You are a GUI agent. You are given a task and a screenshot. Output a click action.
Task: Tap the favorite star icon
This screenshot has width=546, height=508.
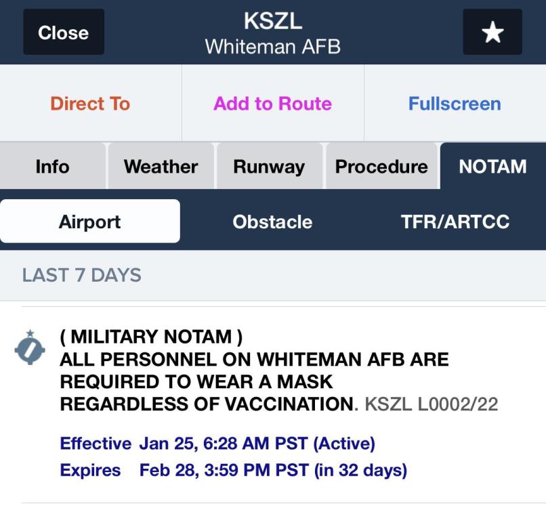(x=492, y=32)
